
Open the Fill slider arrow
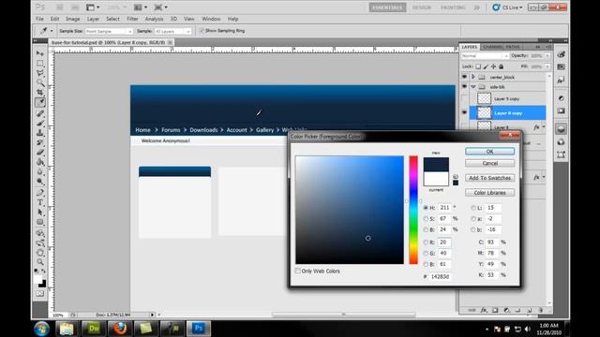coord(547,66)
